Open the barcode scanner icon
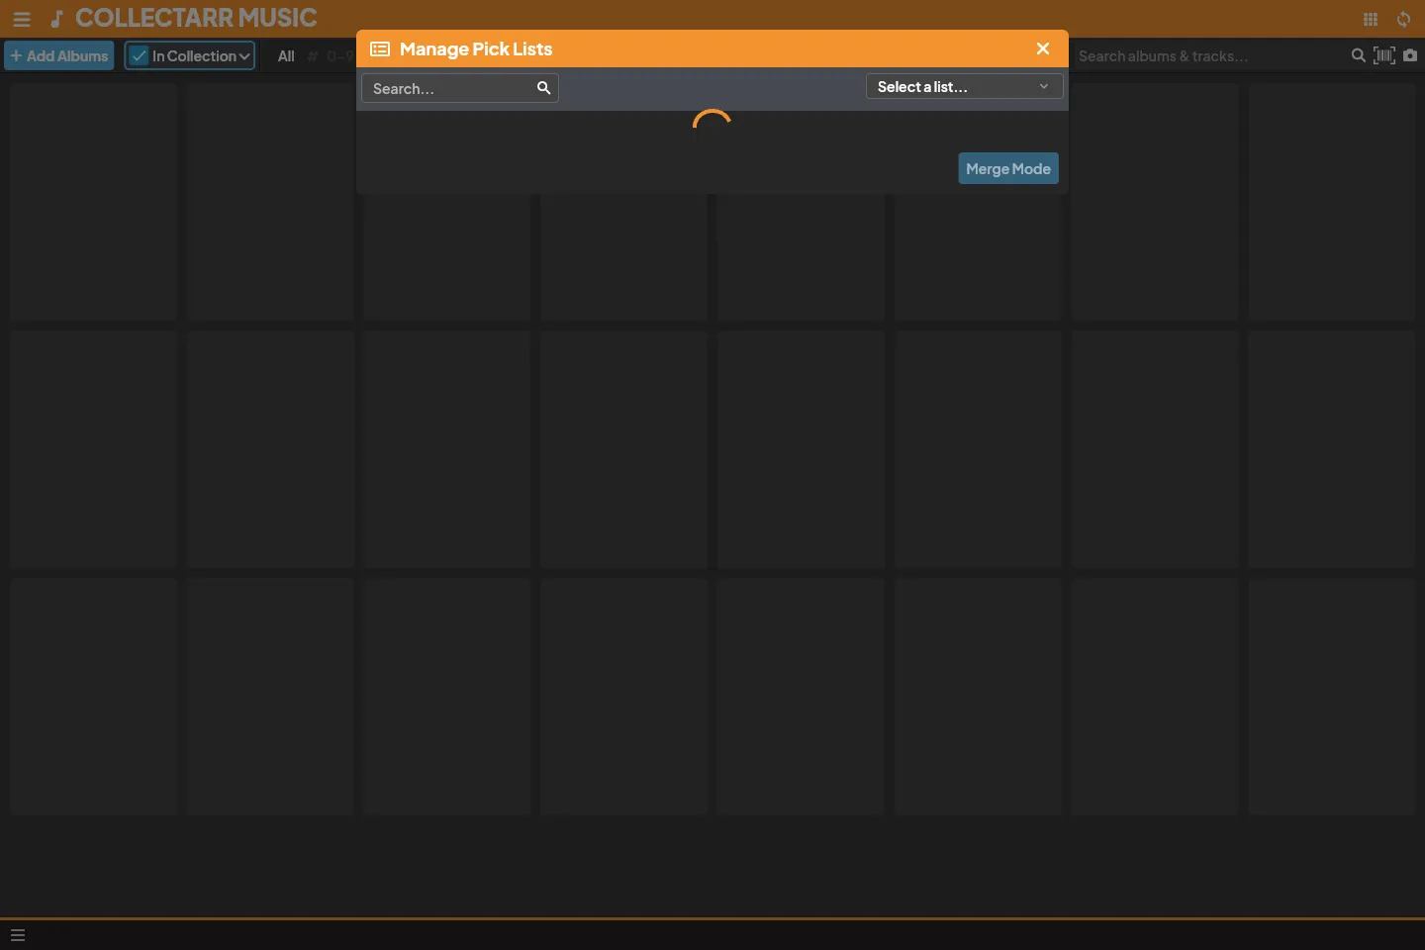This screenshot has height=950, width=1425. (x=1384, y=55)
